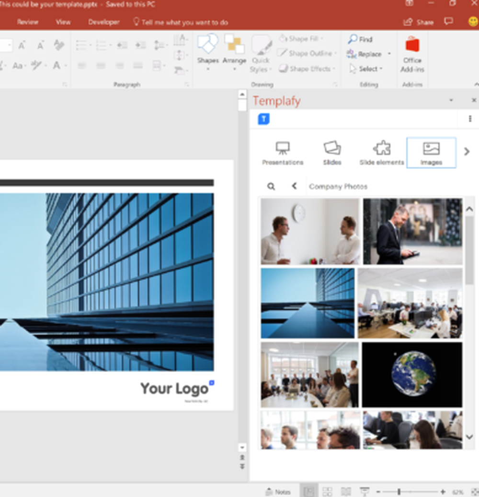Image resolution: width=479 pixels, height=497 pixels.
Task: Open Shape Effects options
Action: click(306, 68)
